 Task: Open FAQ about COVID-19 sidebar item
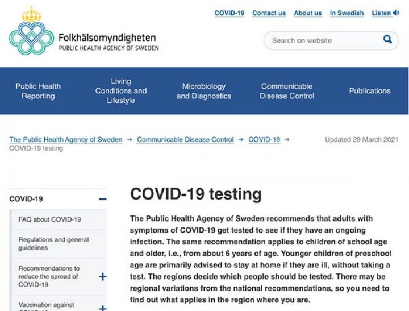[50, 219]
